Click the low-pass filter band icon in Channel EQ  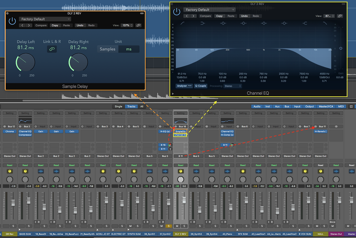pos(325,23)
